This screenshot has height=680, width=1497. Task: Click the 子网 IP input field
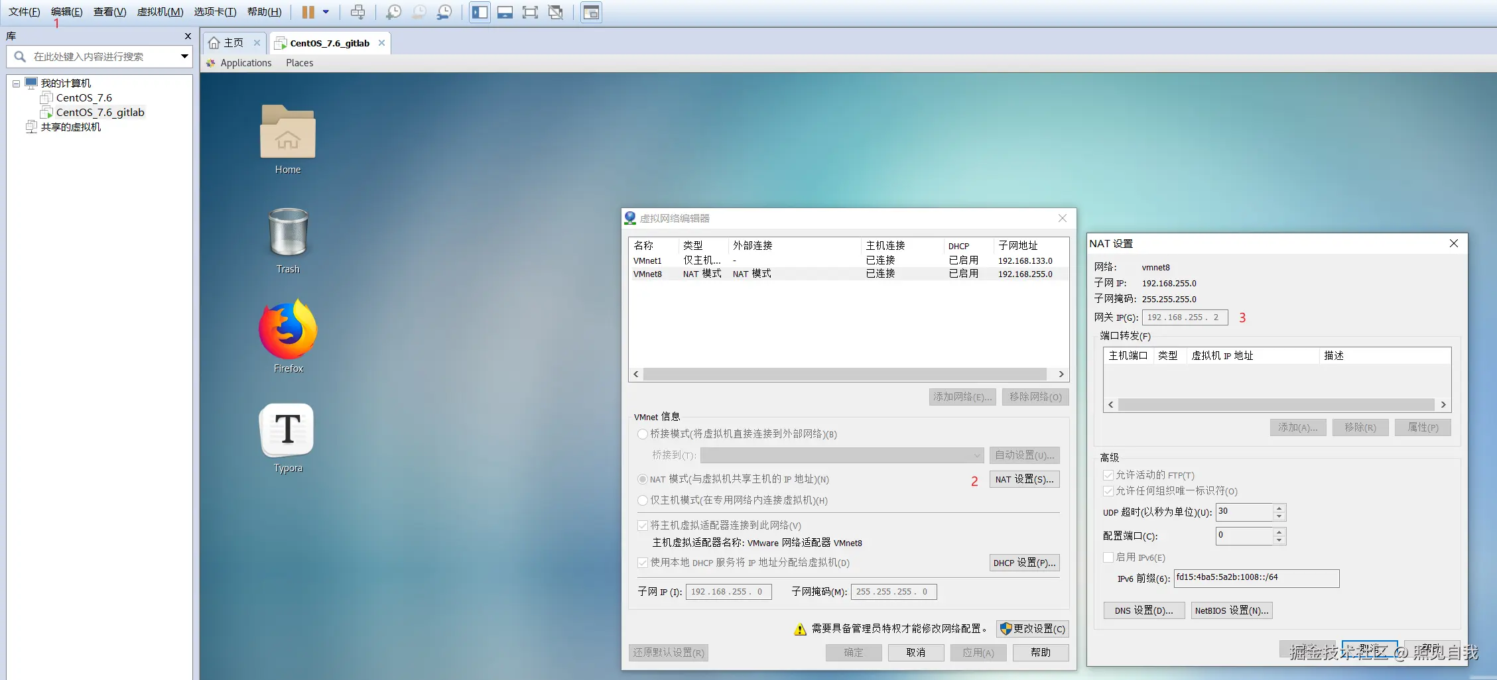(x=728, y=592)
